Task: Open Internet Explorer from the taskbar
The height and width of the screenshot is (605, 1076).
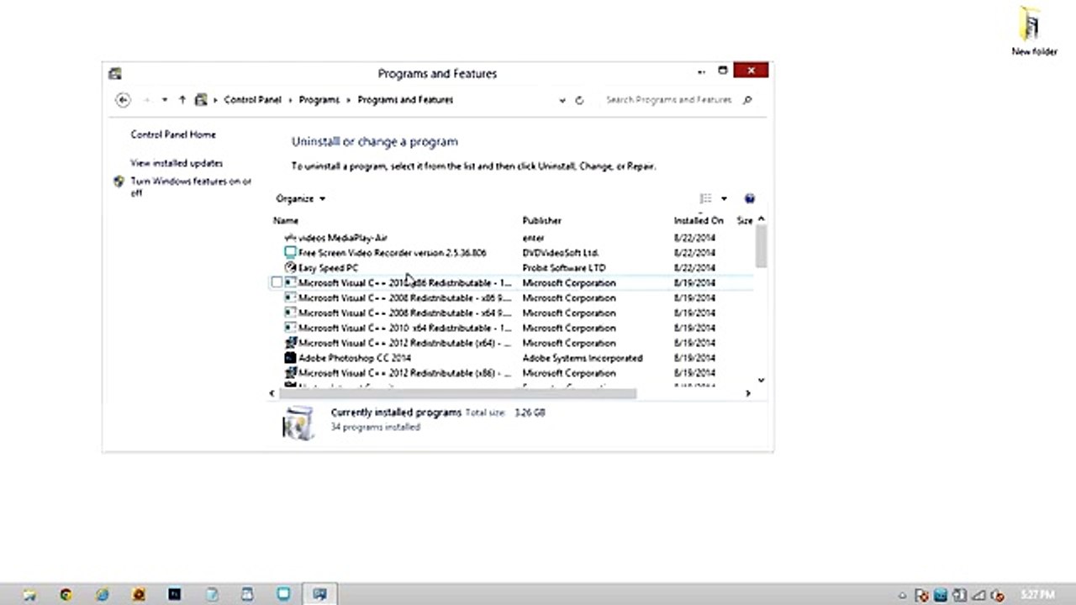Action: 103,594
